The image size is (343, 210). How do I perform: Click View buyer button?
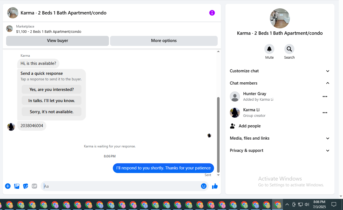pos(58,41)
